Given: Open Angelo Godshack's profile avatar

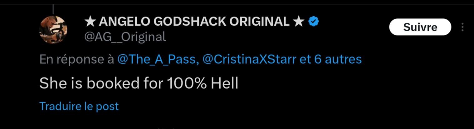Looking at the screenshot, I should point(53,30).
